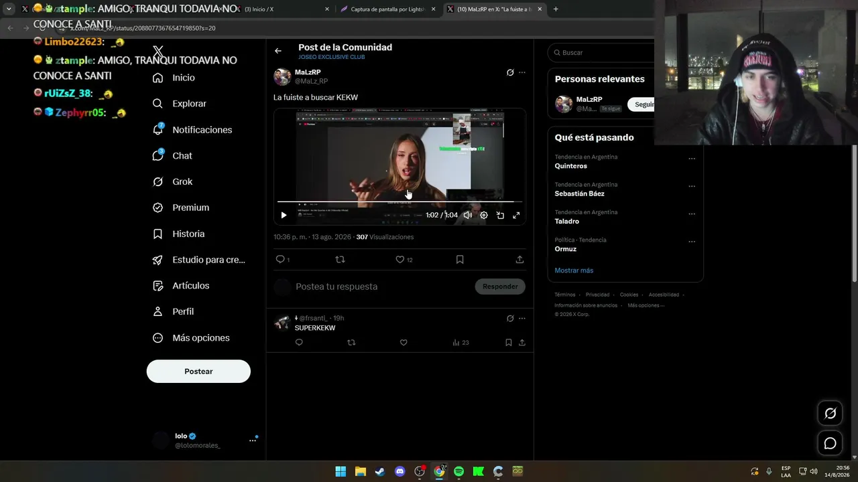Open Notificaciones in the sidebar
The width and height of the screenshot is (858, 482).
(x=192, y=129)
